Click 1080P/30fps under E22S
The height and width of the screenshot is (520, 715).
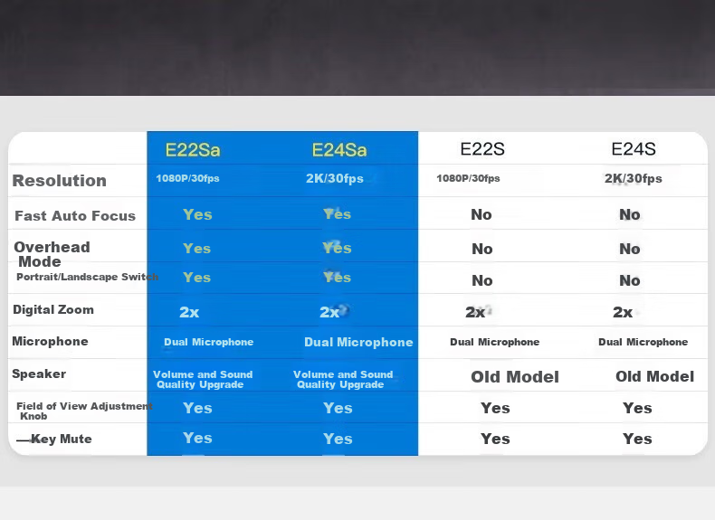coord(468,178)
